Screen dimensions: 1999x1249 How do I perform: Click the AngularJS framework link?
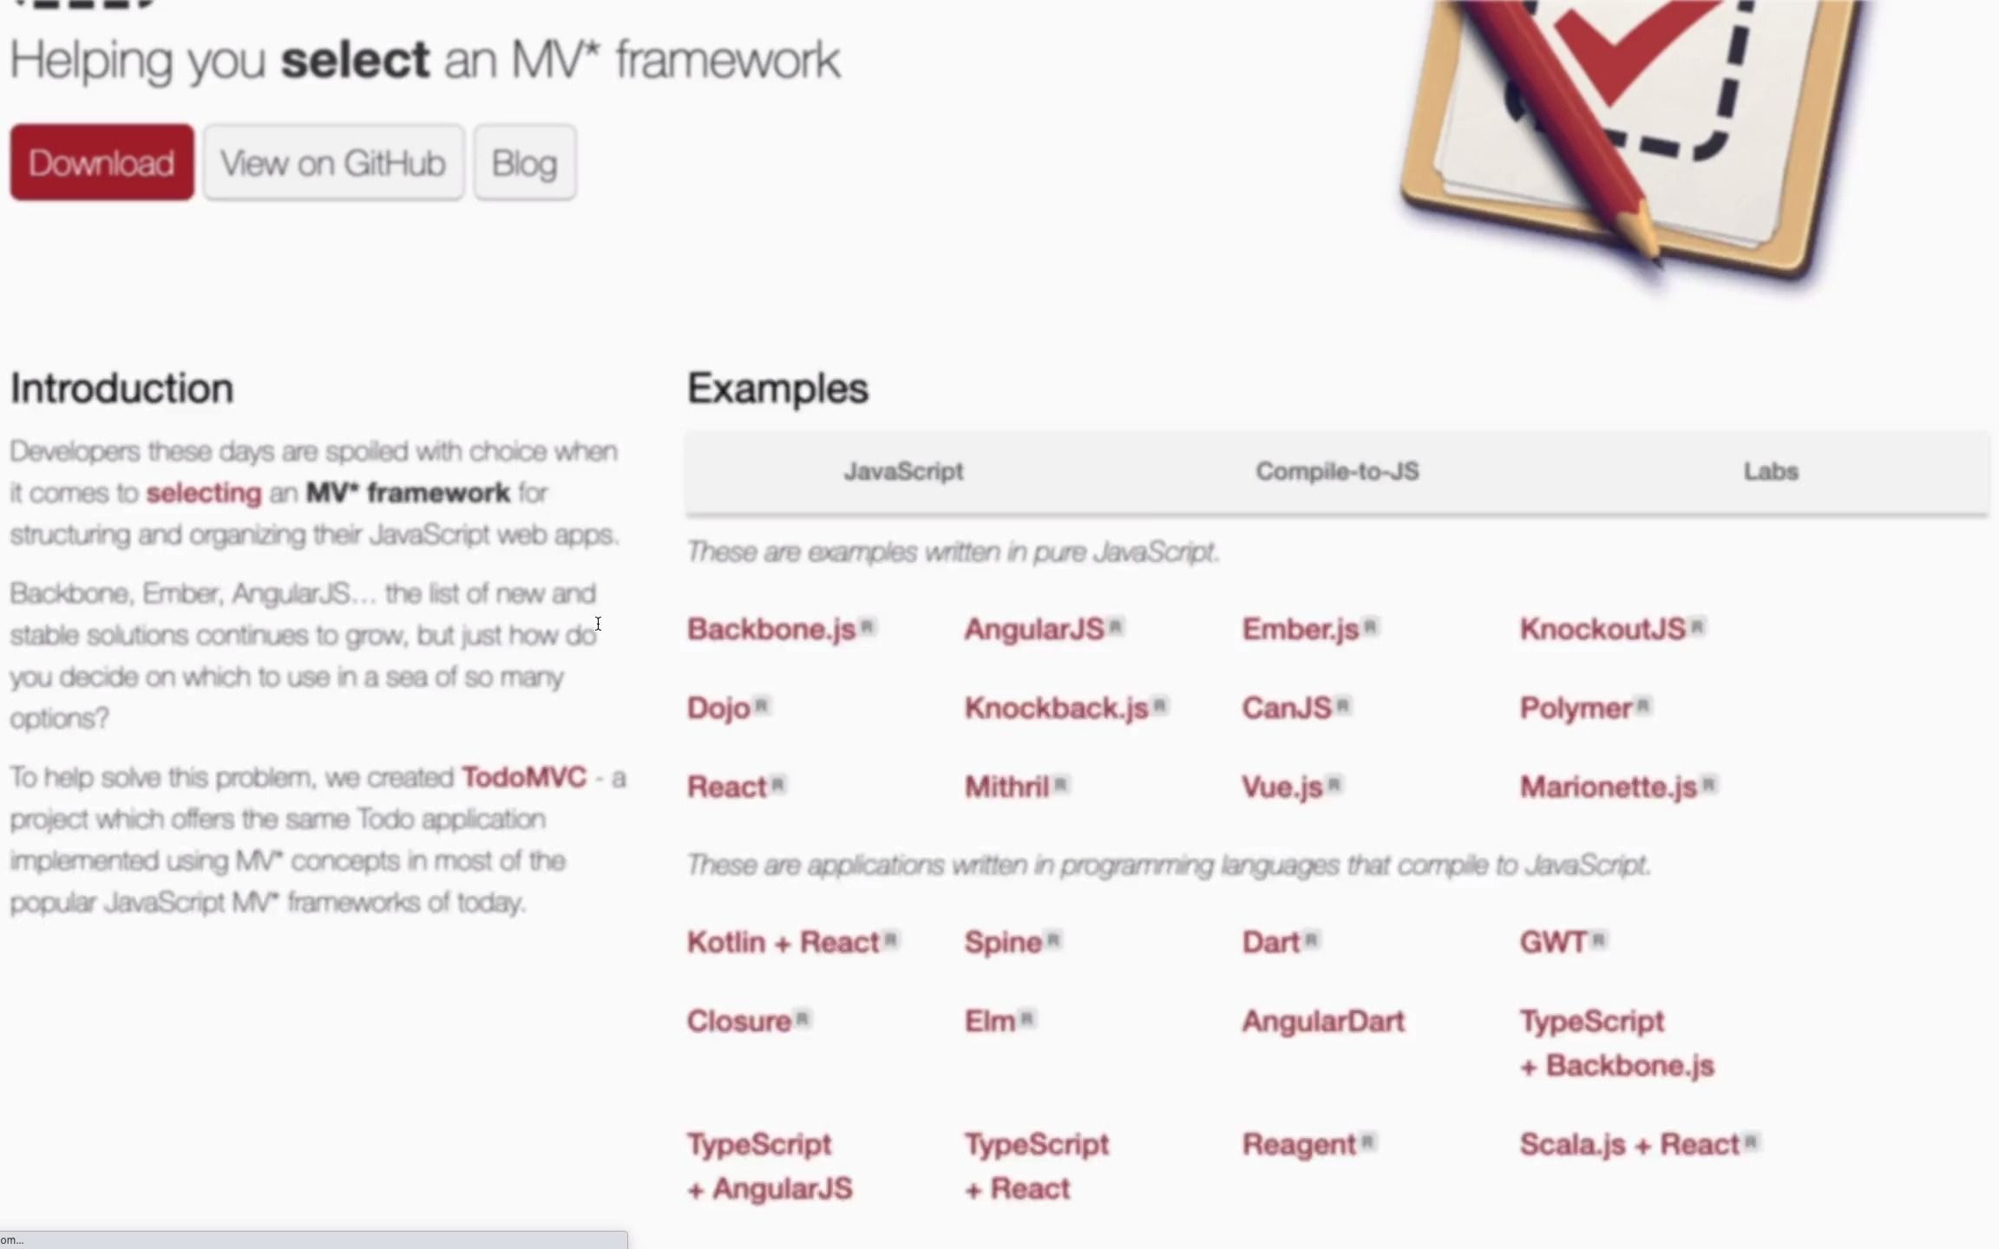point(1035,627)
